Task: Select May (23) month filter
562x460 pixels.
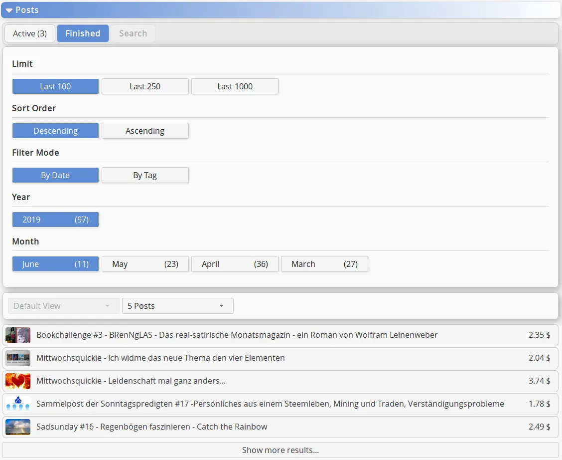Action: (145, 264)
